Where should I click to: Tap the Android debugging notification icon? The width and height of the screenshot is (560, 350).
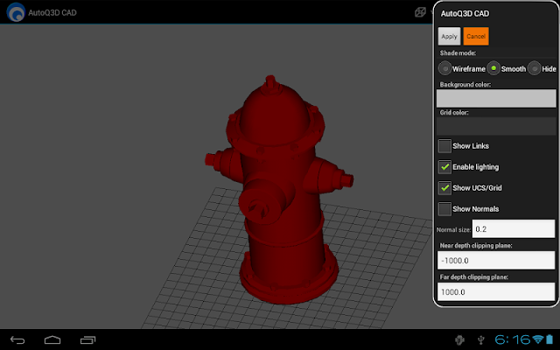[x=459, y=339]
